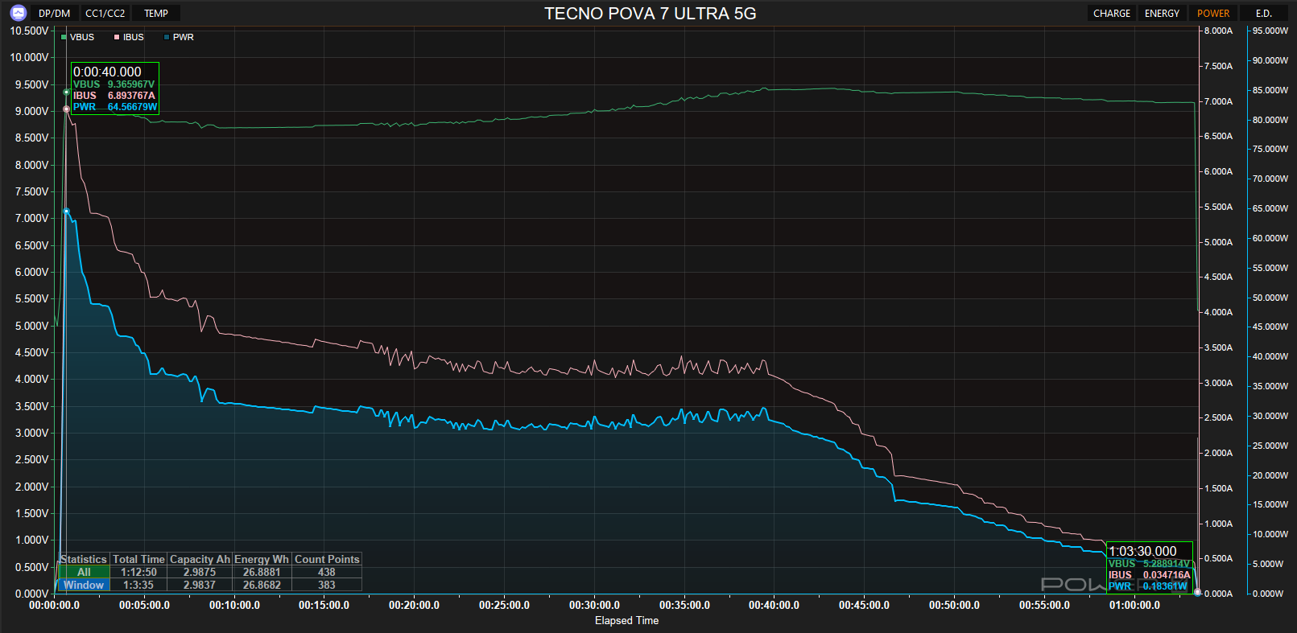
Task: Click the chart title TECNO POVA 7 ULTRA 5G
Action: (x=651, y=13)
